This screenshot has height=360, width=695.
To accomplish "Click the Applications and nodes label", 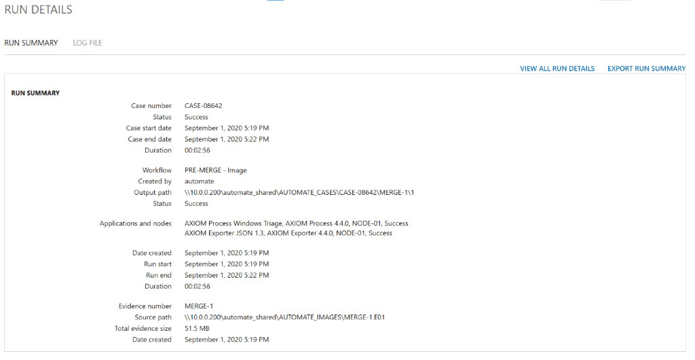I will pos(135,223).
